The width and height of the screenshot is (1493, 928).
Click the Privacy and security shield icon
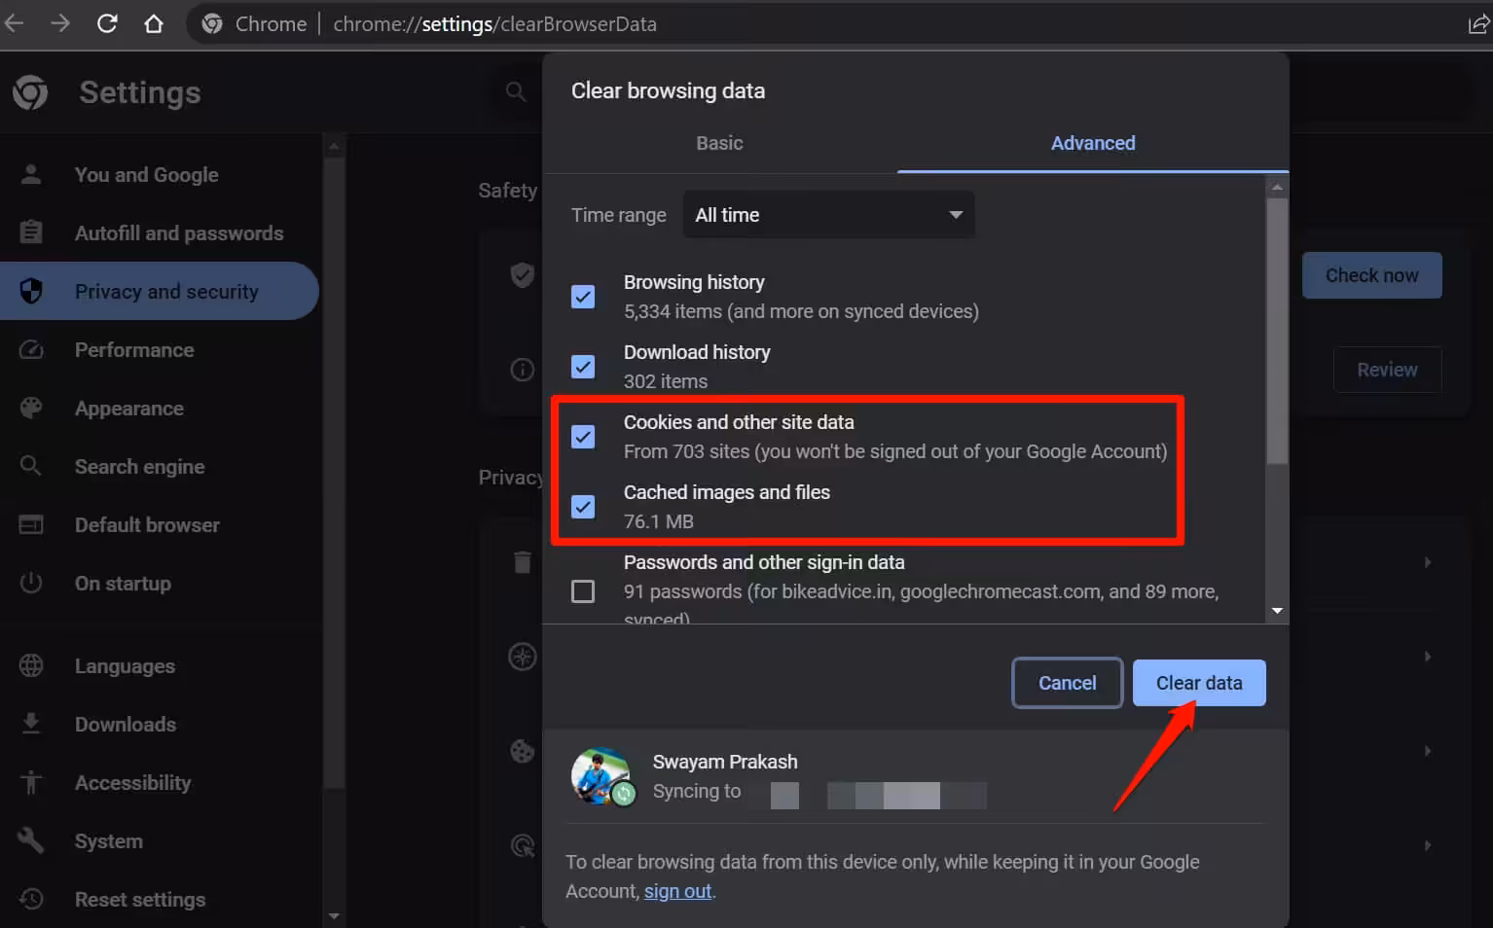click(31, 291)
